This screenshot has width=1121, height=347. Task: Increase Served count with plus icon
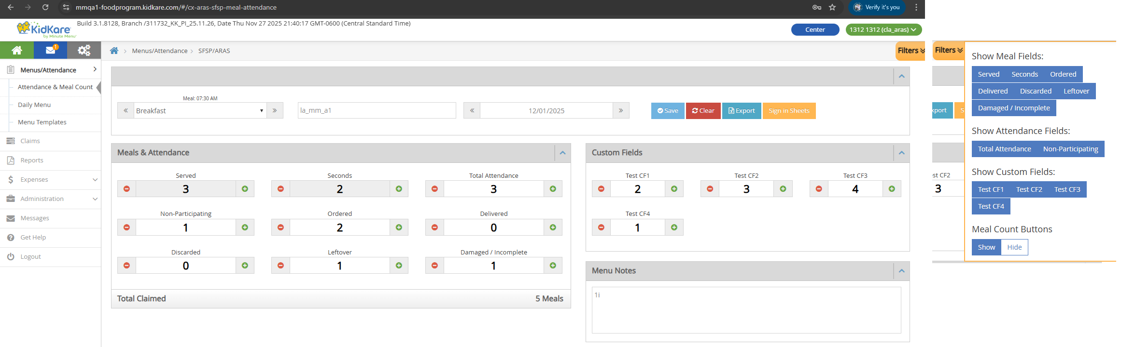pos(245,189)
